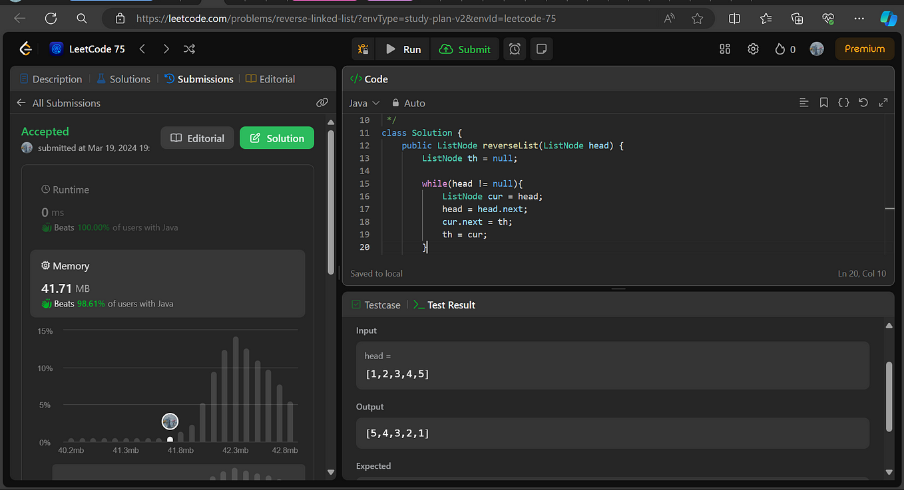Click the output value [5,4,3,2,1]
The width and height of the screenshot is (904, 490).
[397, 433]
